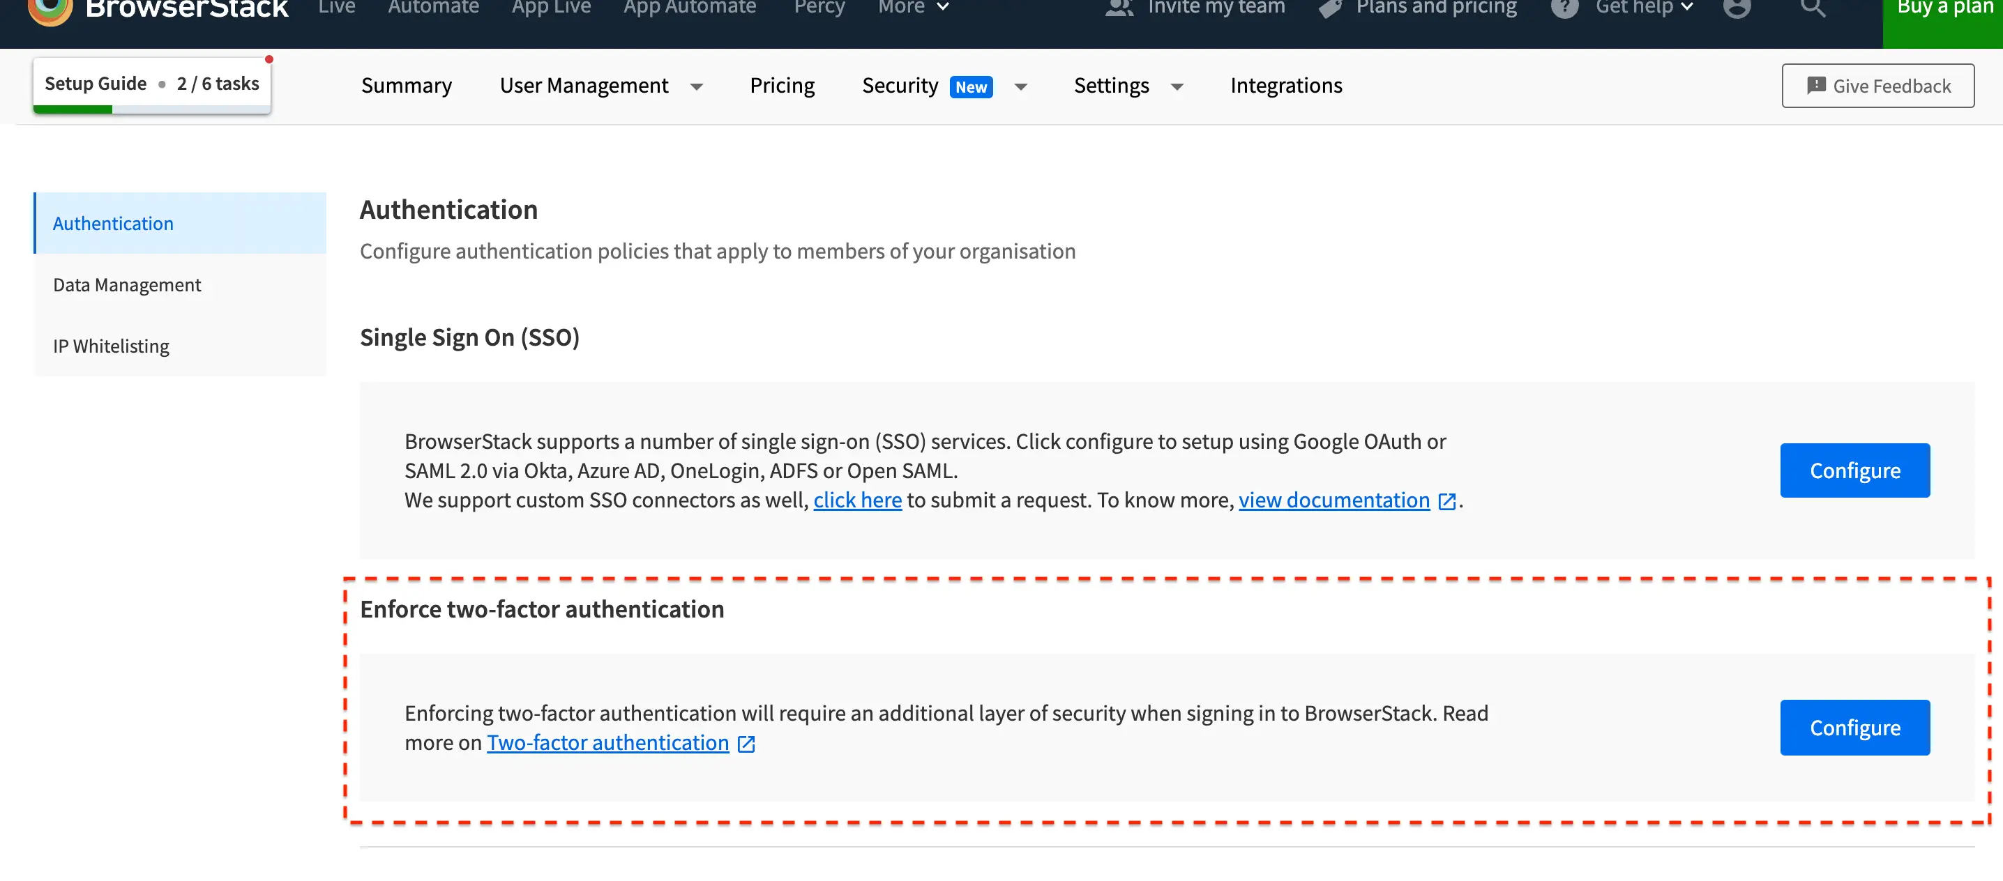This screenshot has width=2003, height=881.
Task: Select Data Management in the sidebar
Action: coord(127,284)
